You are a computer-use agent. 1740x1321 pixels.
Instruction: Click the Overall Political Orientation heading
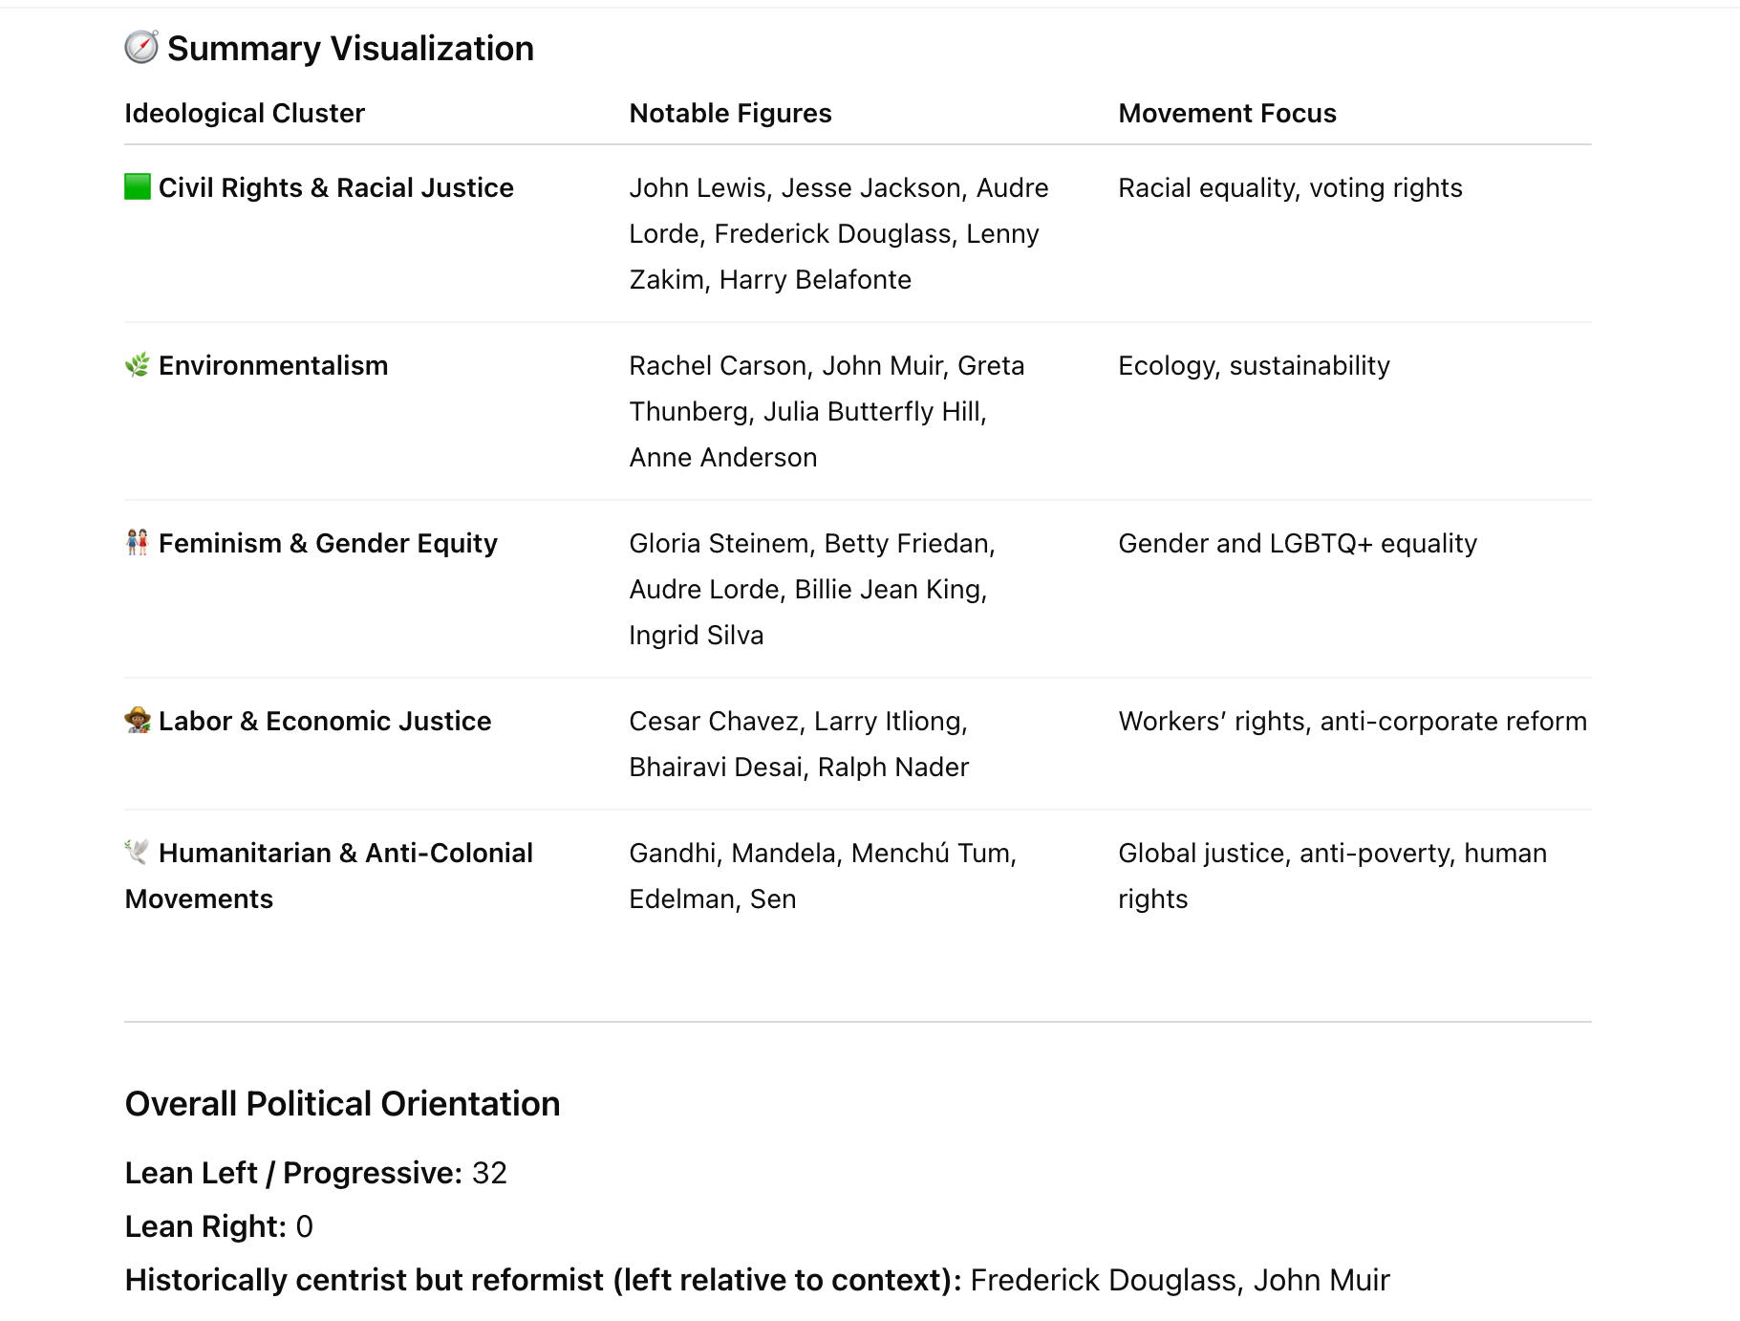[342, 1103]
